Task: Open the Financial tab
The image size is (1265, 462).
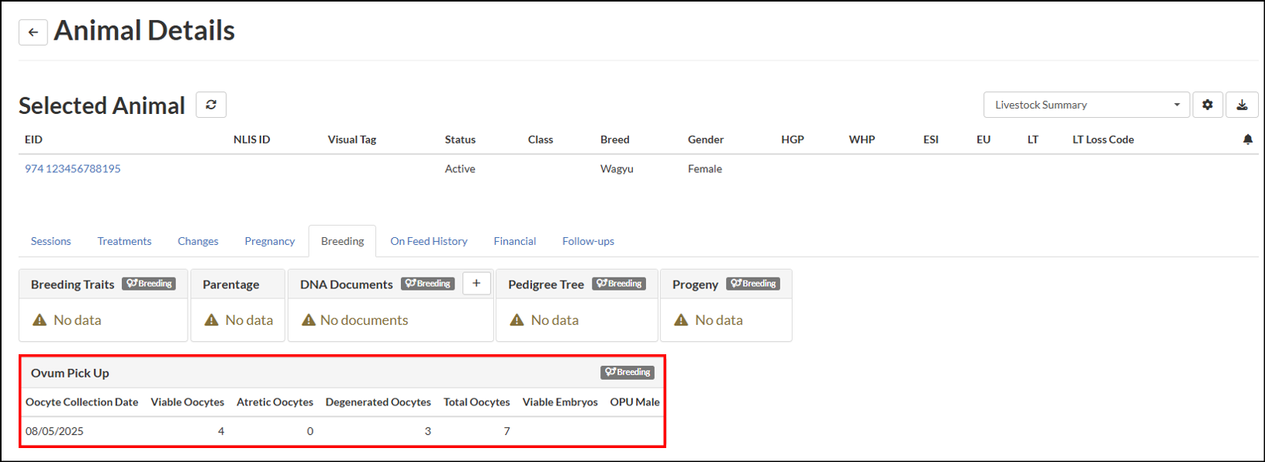Action: point(515,241)
